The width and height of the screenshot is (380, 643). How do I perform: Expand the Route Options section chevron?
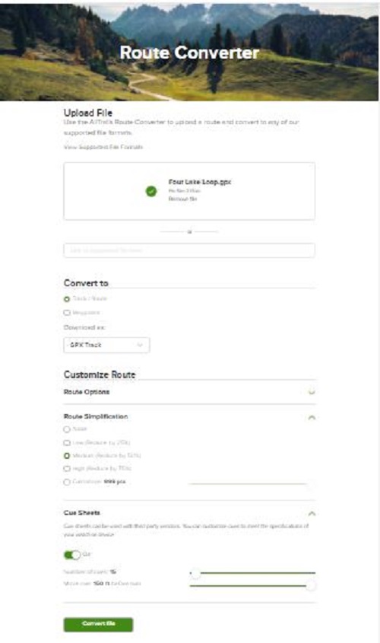pyautogui.click(x=312, y=392)
